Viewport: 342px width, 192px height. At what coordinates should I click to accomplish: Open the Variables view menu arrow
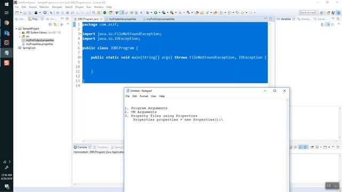[x=339, y=24]
